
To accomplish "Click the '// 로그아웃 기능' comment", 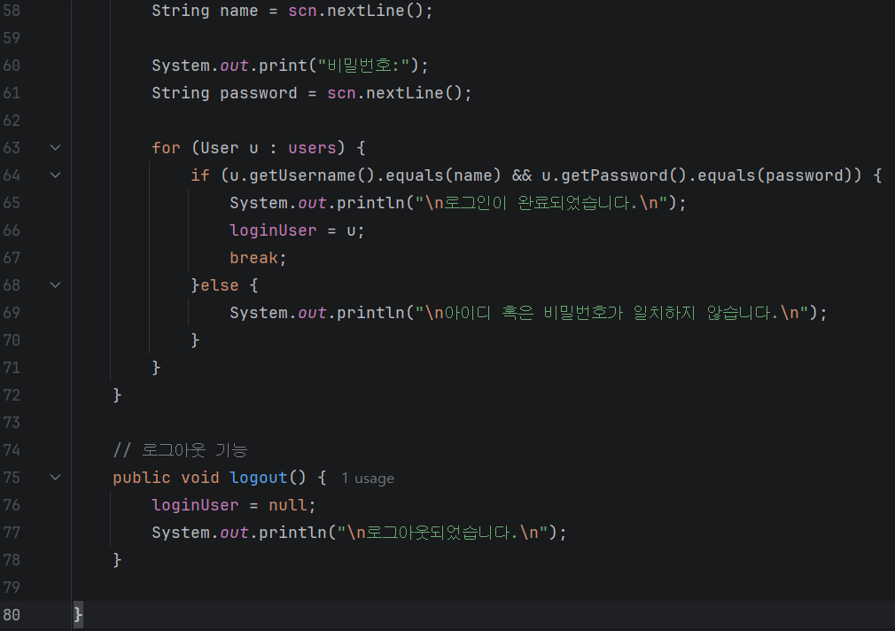I will point(181,450).
